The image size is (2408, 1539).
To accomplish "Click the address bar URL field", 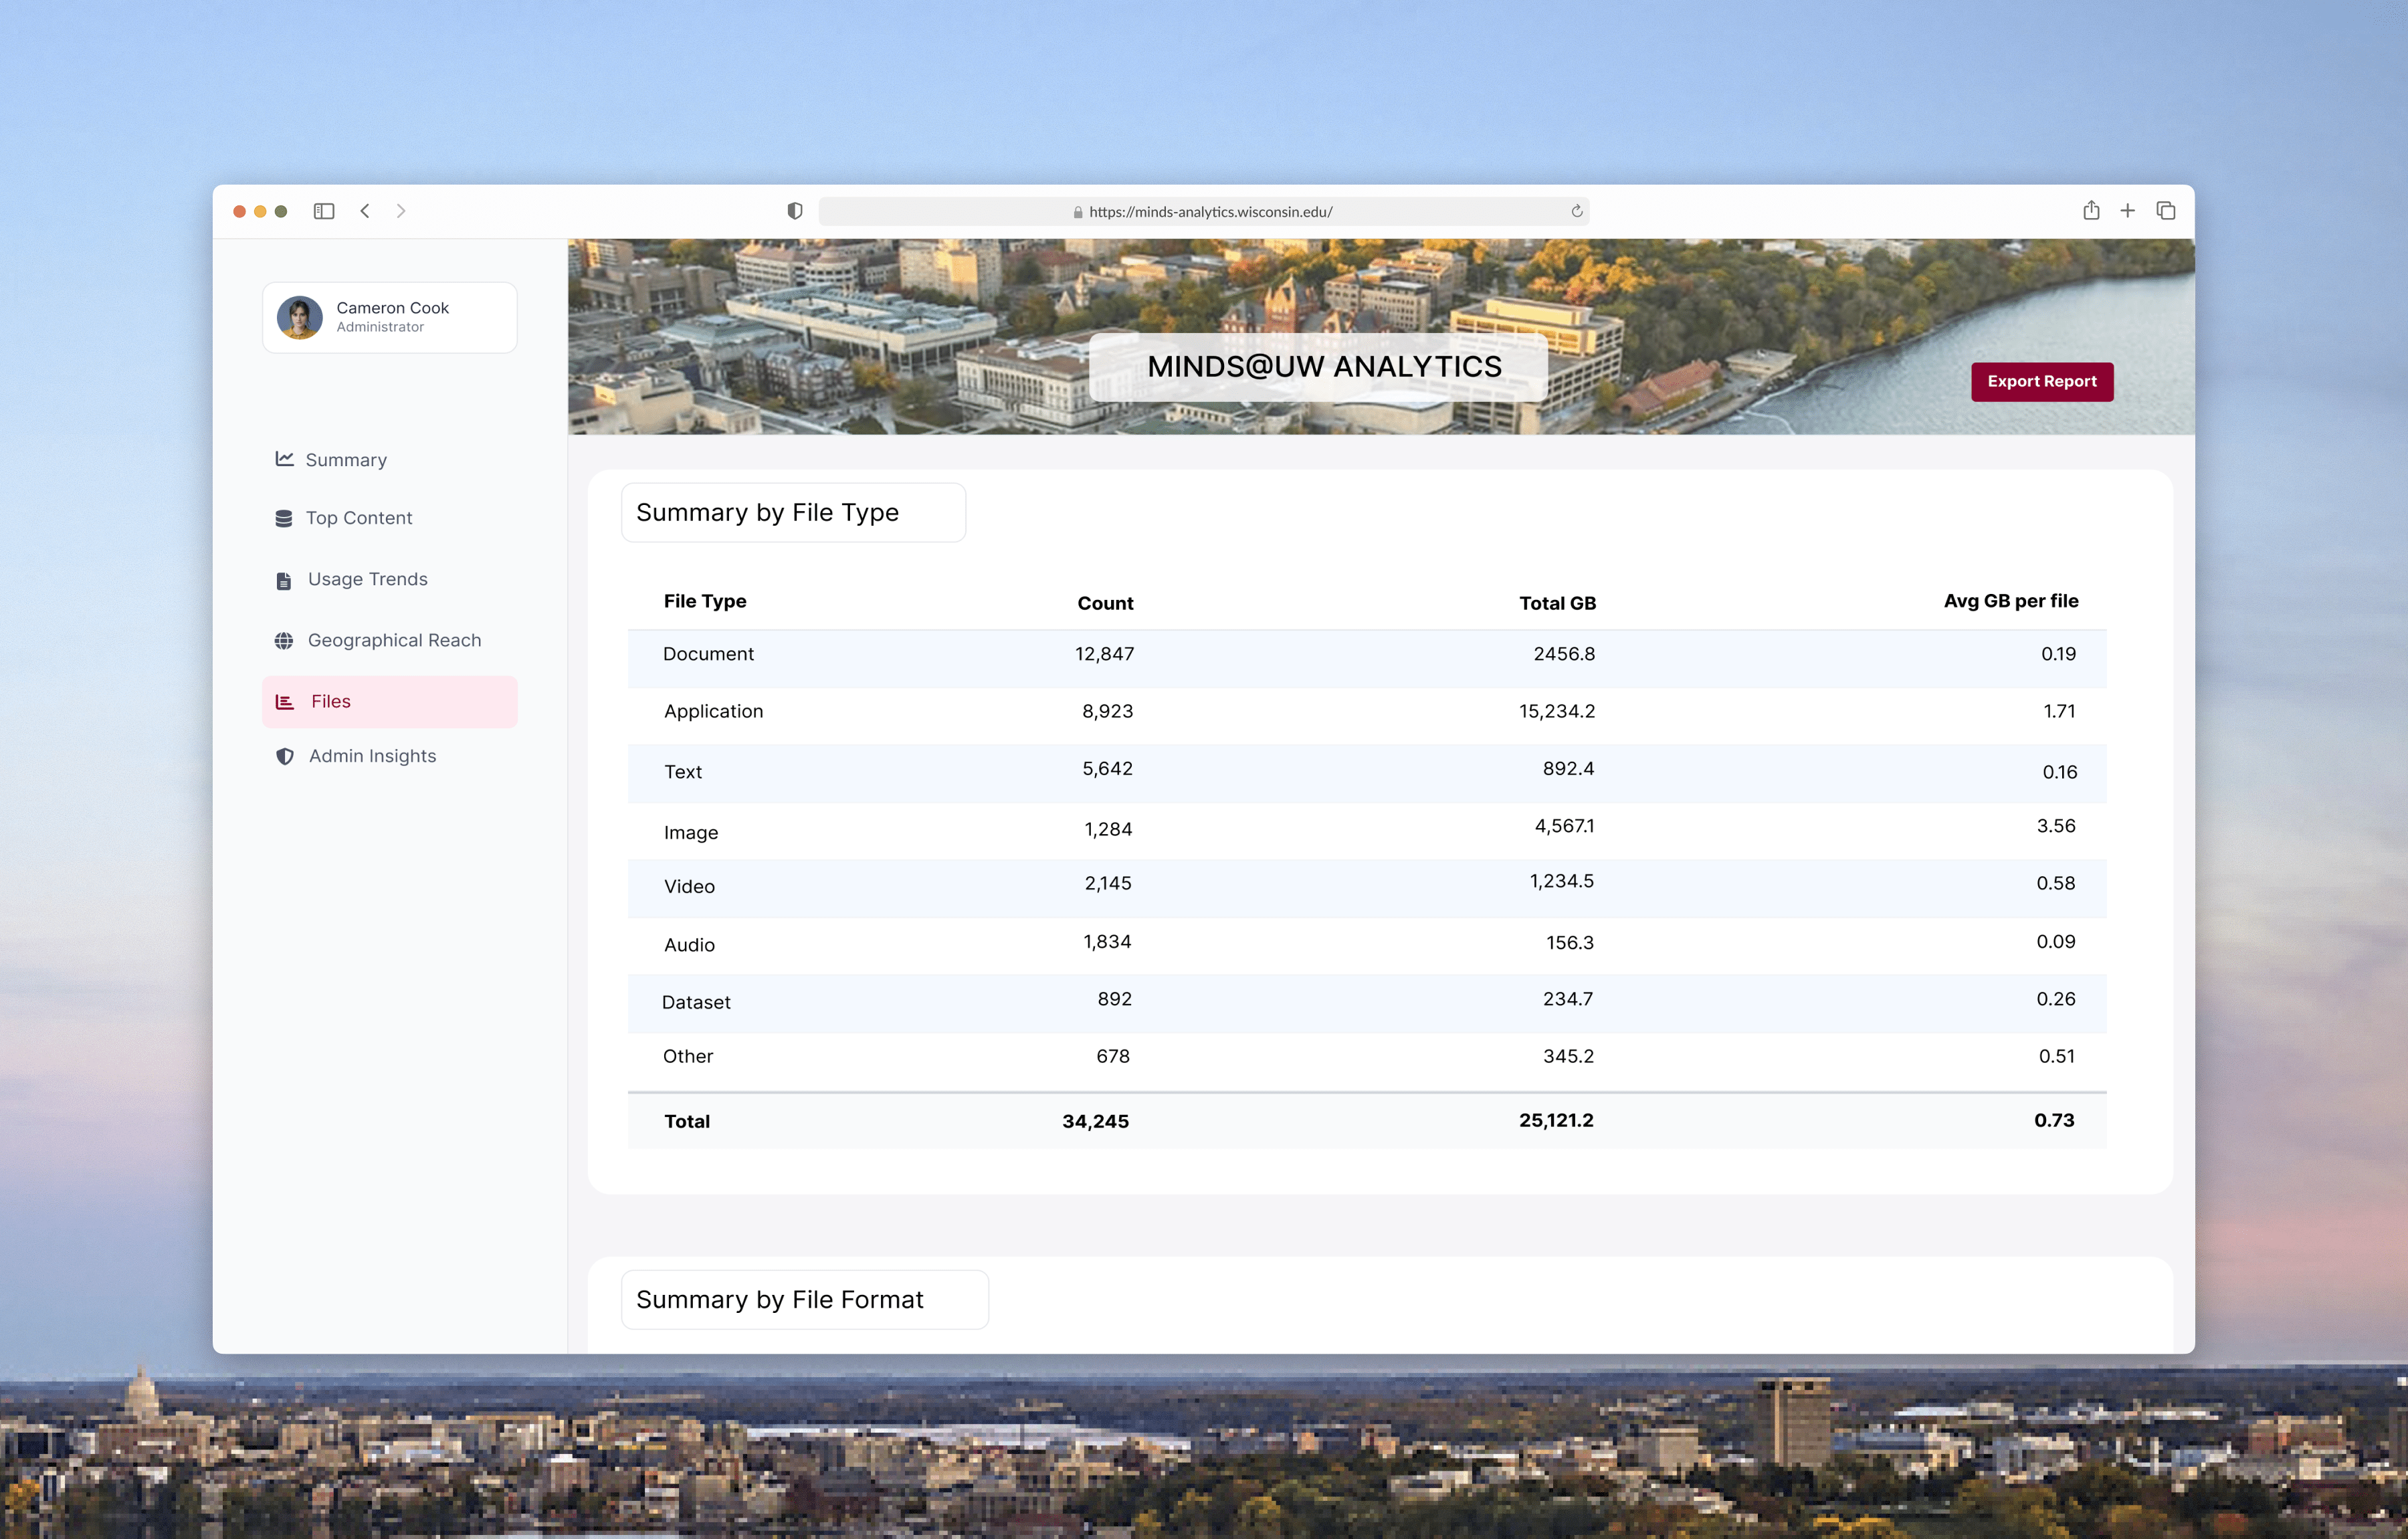I will [1210, 211].
